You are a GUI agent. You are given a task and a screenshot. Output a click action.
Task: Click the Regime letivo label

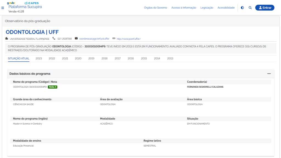[152, 141]
